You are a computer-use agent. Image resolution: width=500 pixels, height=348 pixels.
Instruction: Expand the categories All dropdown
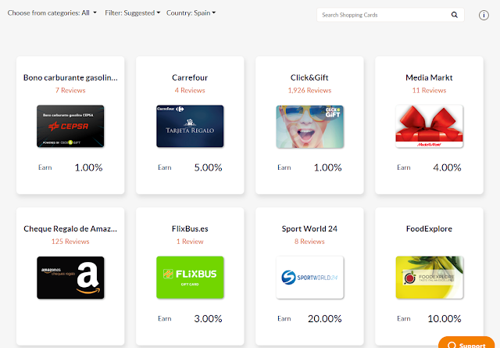pos(52,13)
